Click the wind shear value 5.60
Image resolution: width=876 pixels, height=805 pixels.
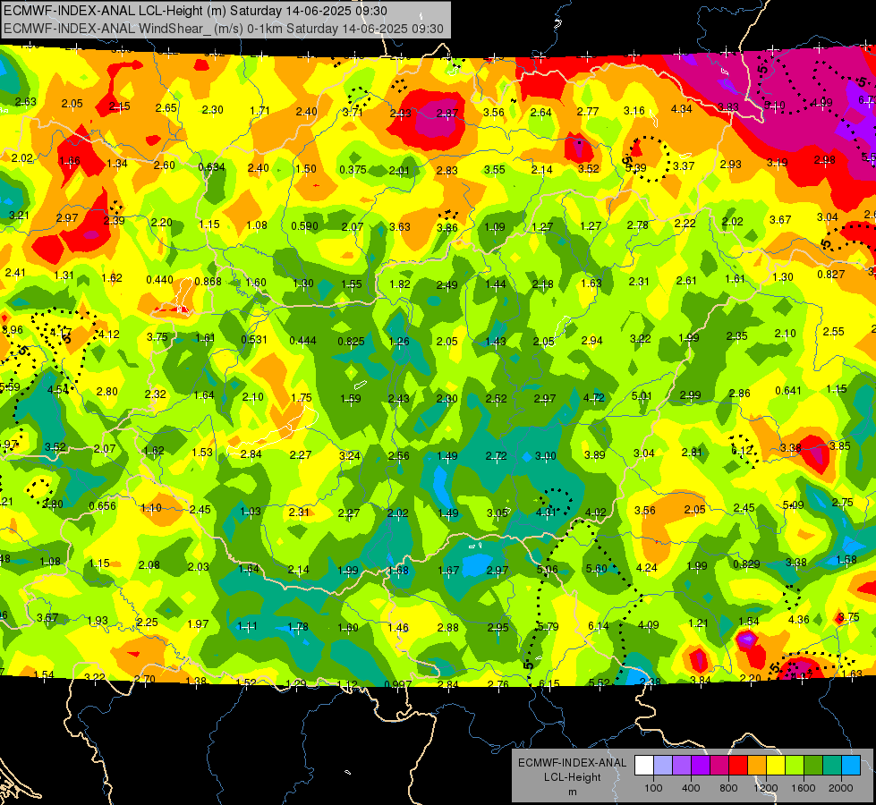[596, 568]
